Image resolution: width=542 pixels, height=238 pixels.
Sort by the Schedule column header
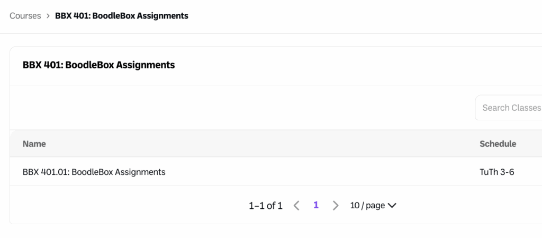498,144
